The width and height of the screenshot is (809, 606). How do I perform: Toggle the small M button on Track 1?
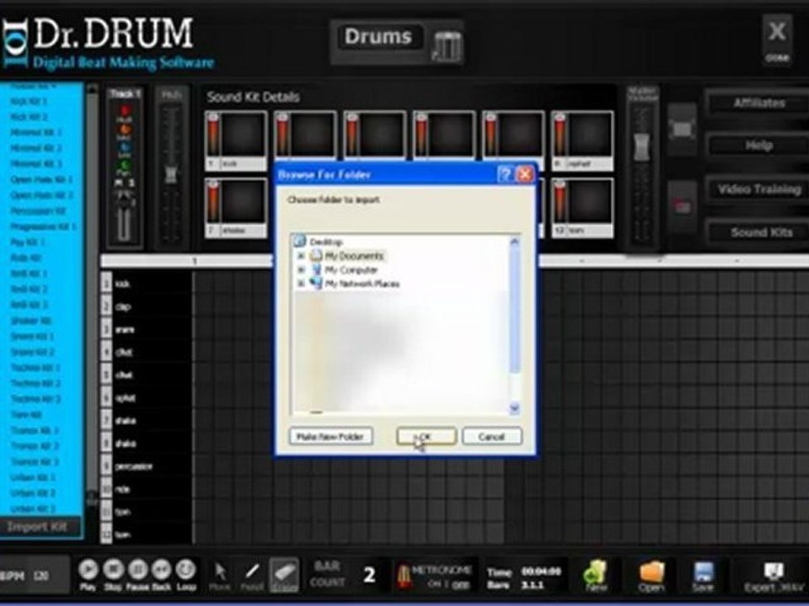pos(119,183)
